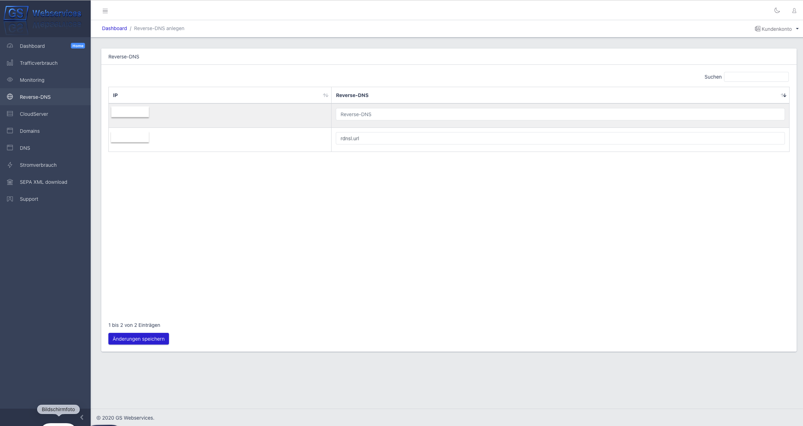The image size is (803, 426).
Task: Go to Support page
Action: (x=45, y=199)
